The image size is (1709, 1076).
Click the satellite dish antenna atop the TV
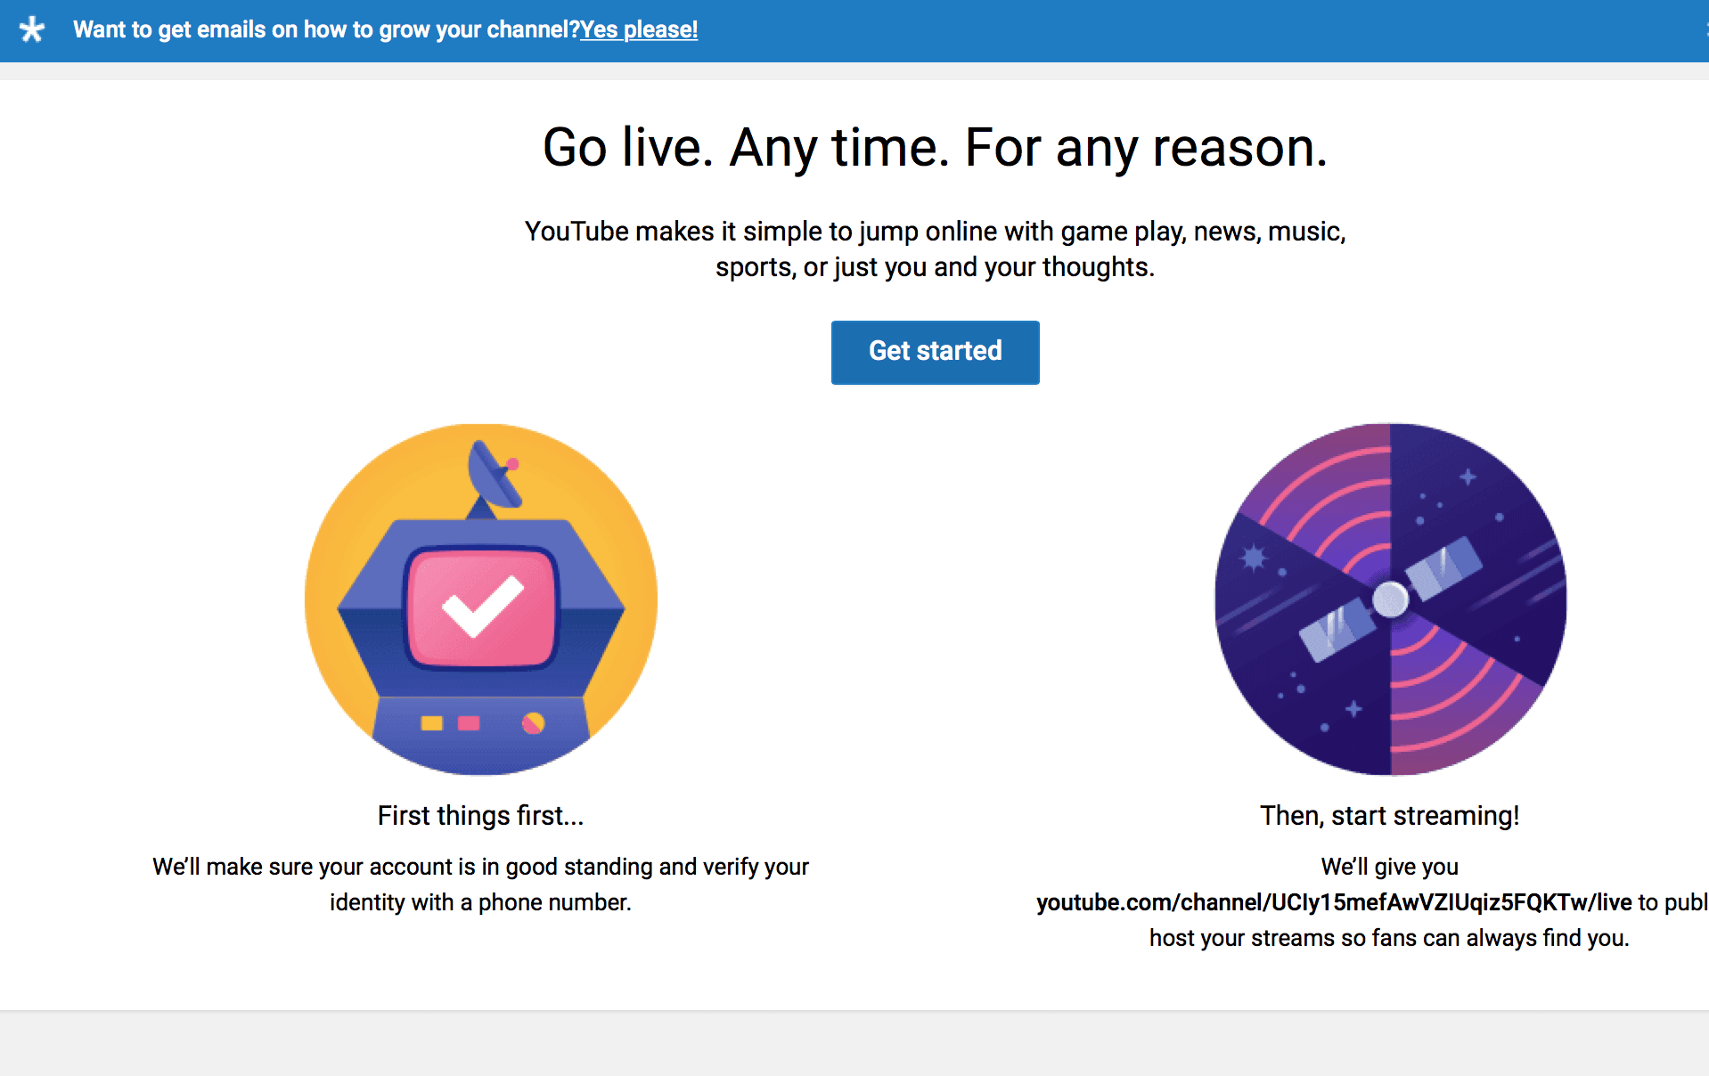(x=493, y=477)
